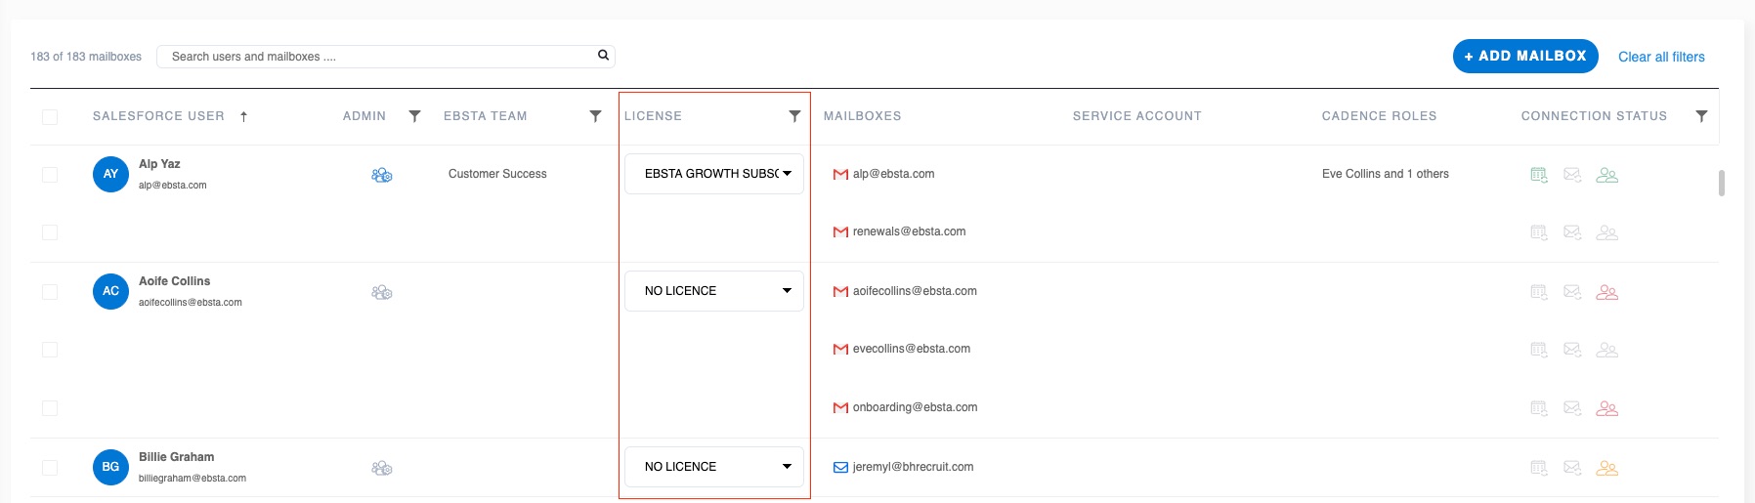Click red contacts icon for aoifecollins@ebsta.com
1755x503 pixels.
pyautogui.click(x=1606, y=292)
